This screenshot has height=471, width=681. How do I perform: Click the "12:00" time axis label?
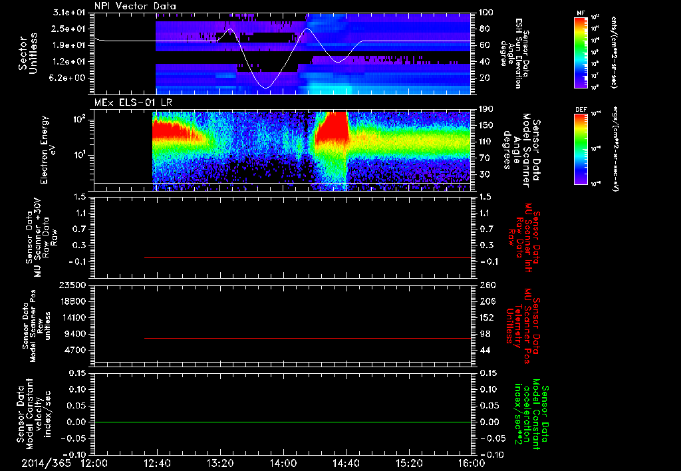94,463
